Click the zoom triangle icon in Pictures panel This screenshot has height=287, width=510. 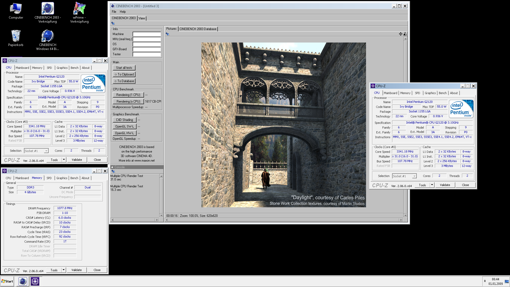pyautogui.click(x=405, y=34)
